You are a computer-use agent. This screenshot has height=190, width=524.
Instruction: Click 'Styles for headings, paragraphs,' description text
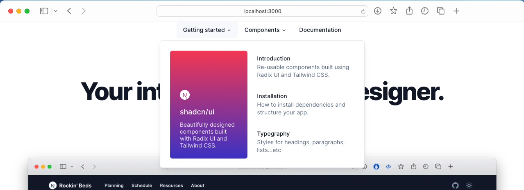[x=301, y=142]
